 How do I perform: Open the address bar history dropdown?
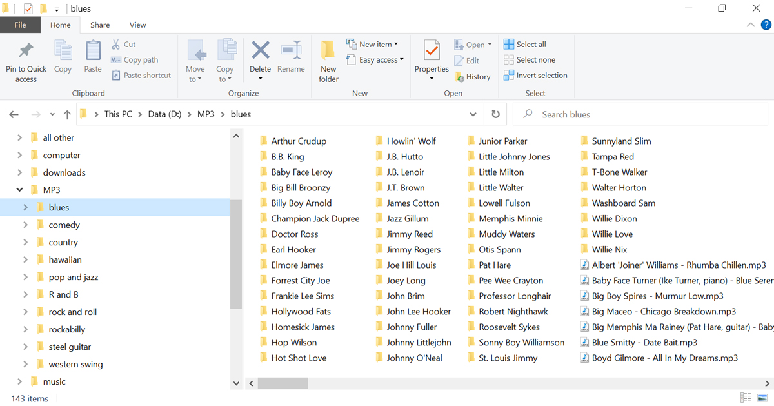[x=473, y=114]
